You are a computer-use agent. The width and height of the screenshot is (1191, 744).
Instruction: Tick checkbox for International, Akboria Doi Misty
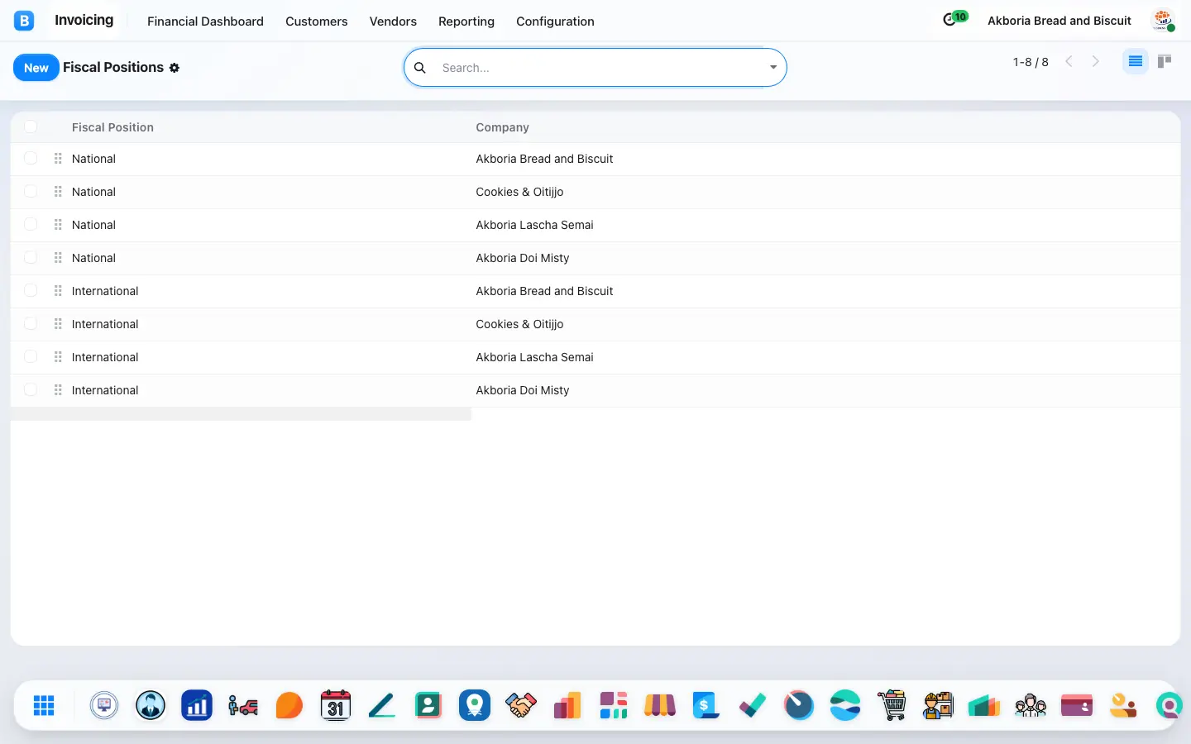(31, 389)
